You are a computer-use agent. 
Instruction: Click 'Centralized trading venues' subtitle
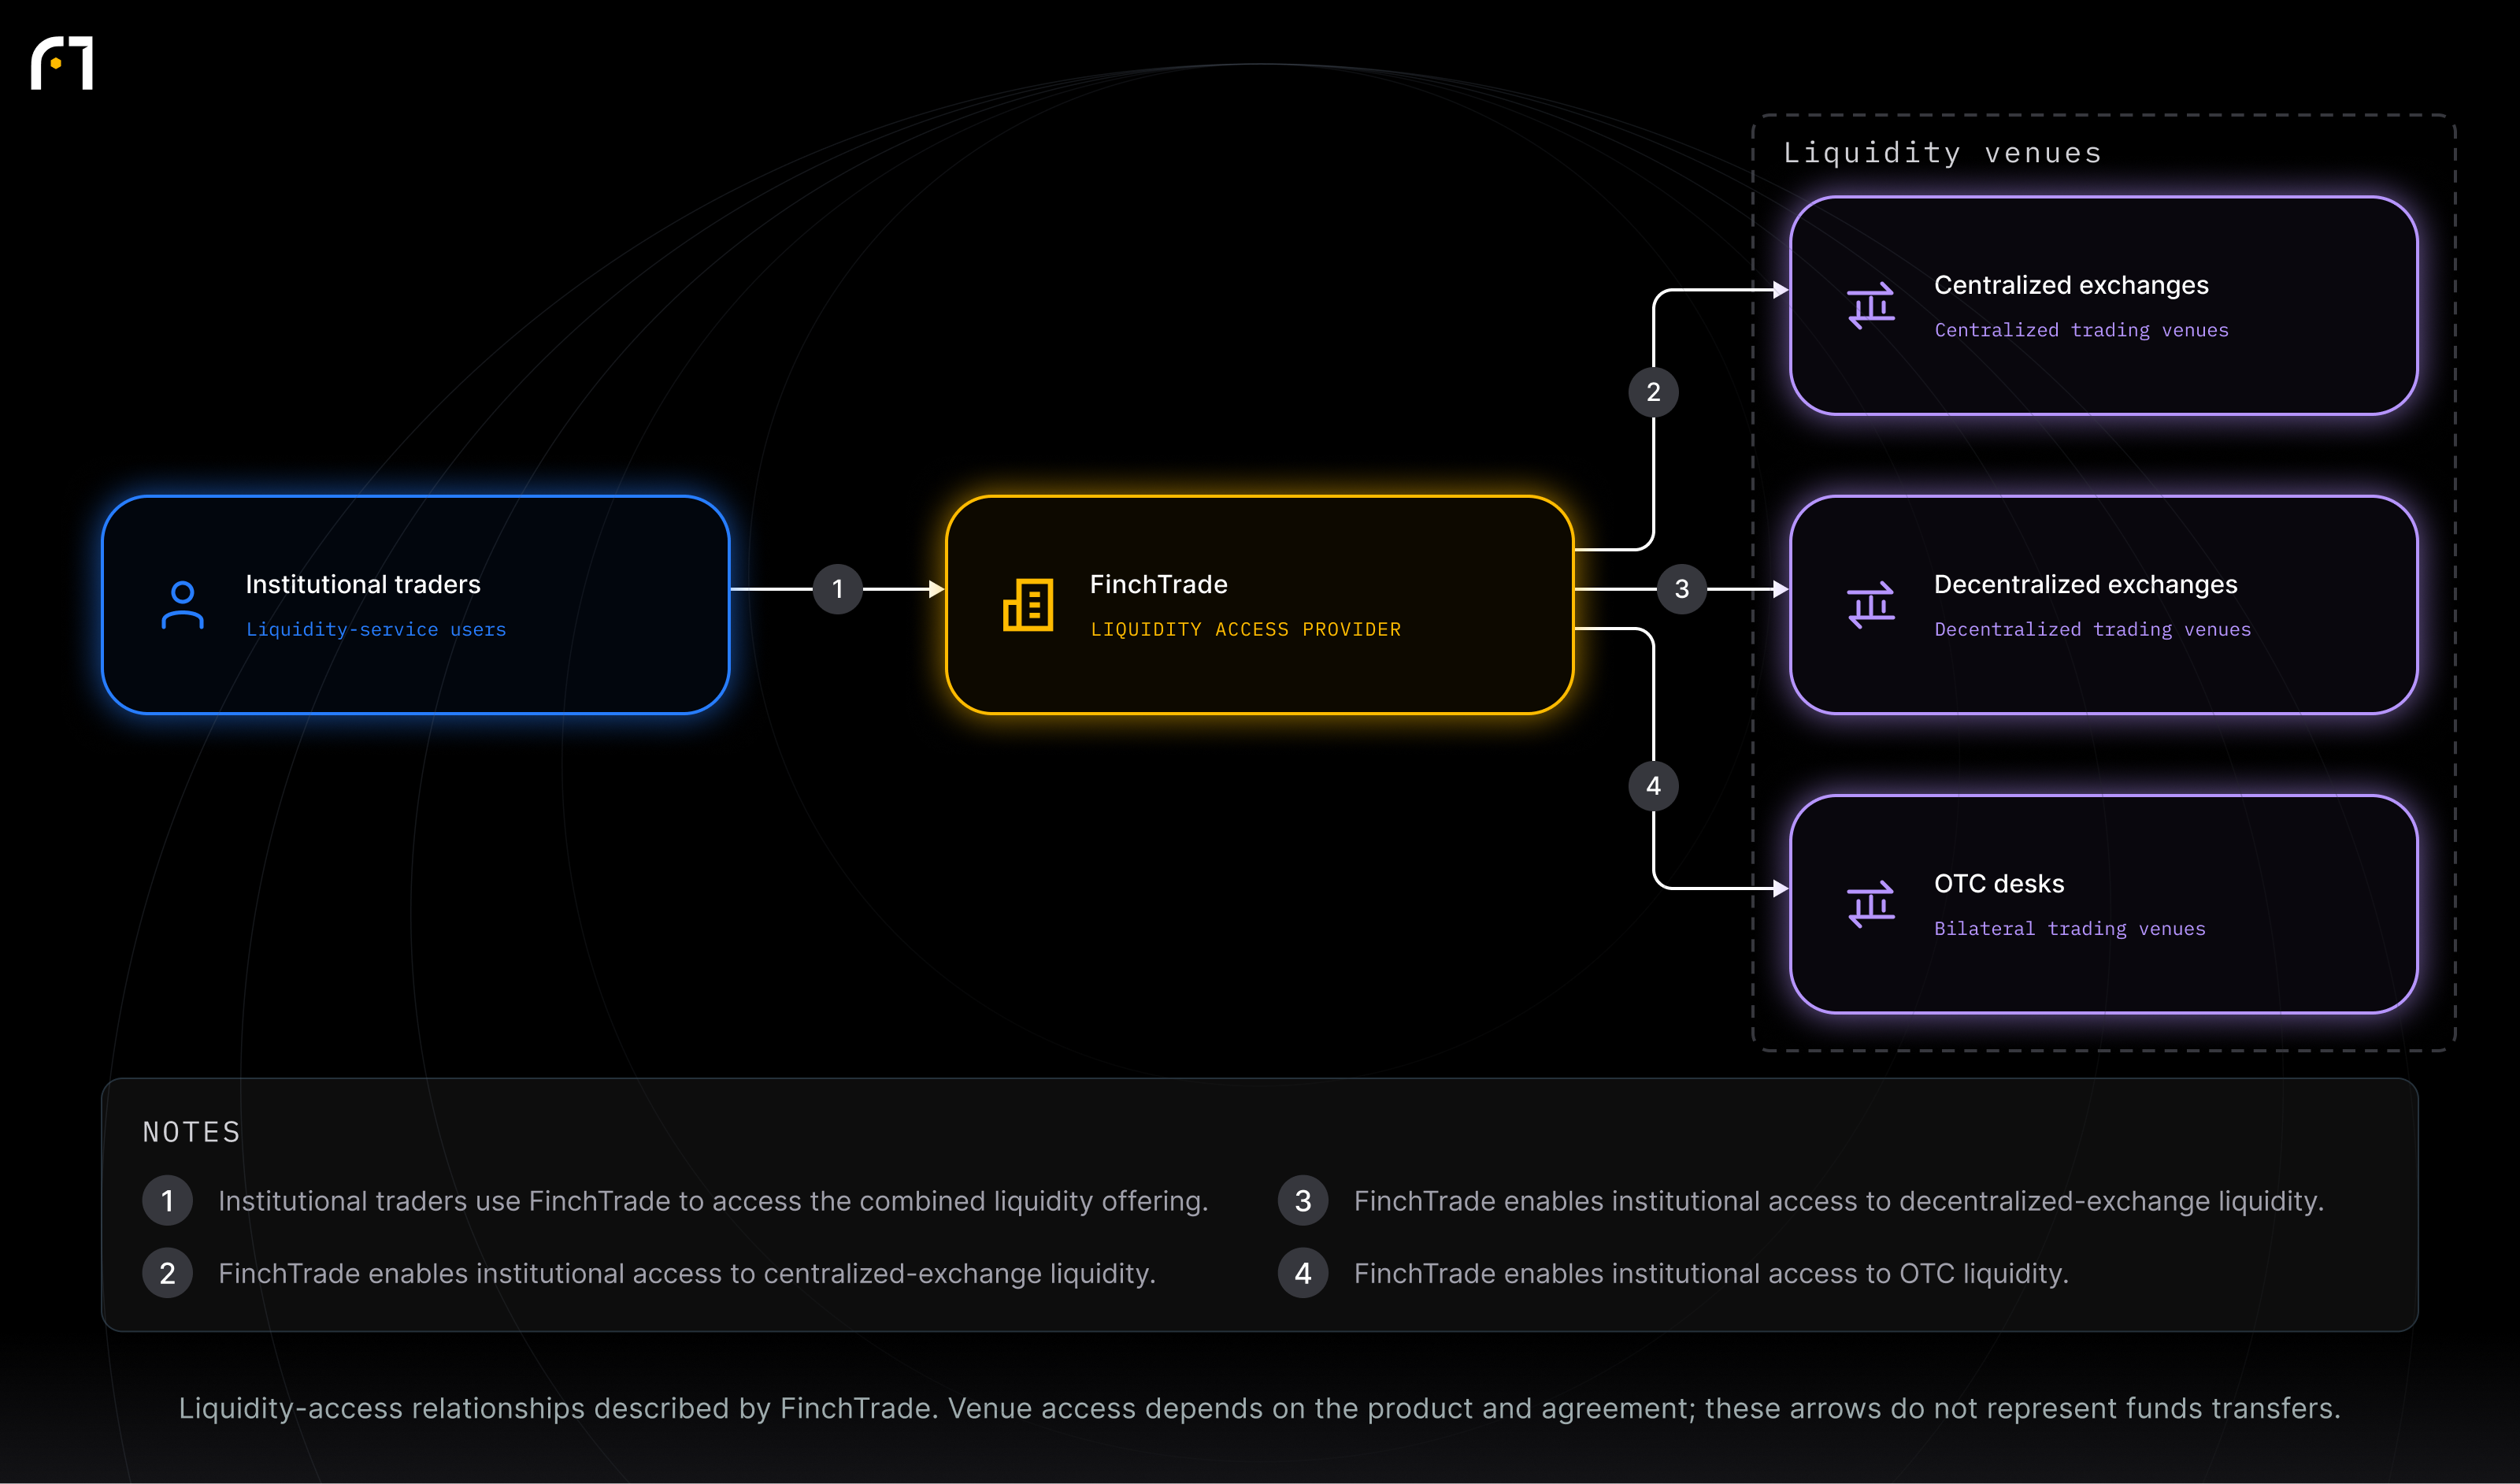(x=2081, y=330)
